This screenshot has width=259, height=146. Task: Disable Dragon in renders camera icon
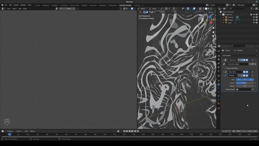click(x=257, y=20)
